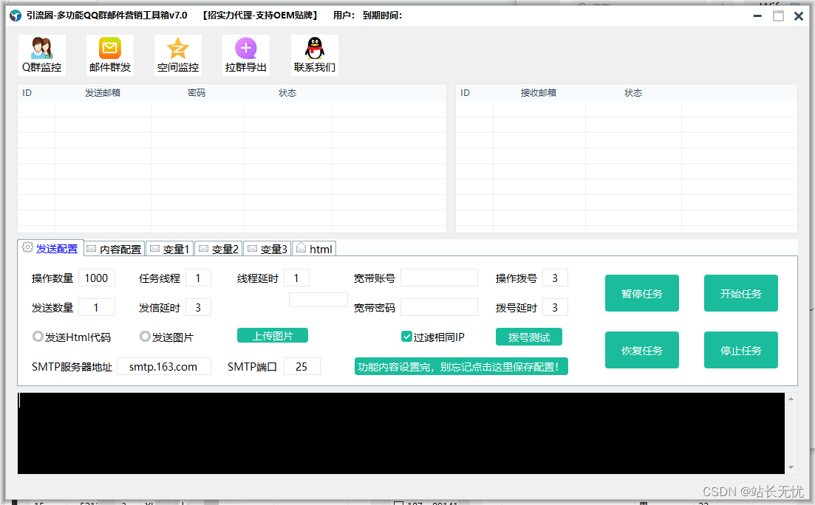
Task: Switch to the 发送配置 tab
Action: pyautogui.click(x=50, y=248)
